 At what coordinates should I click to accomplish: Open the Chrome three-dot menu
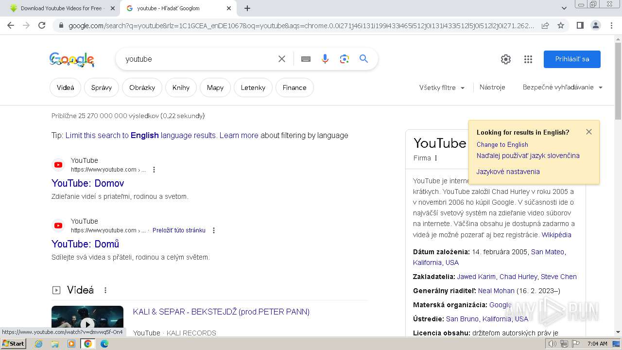611,25
